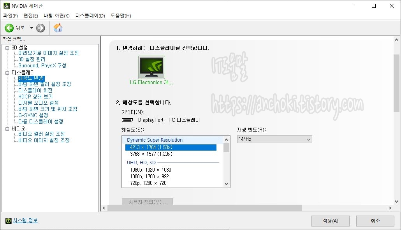Open 다중 디스플레이 설정 page
Screen dimensions: 401x230
pos(40,121)
